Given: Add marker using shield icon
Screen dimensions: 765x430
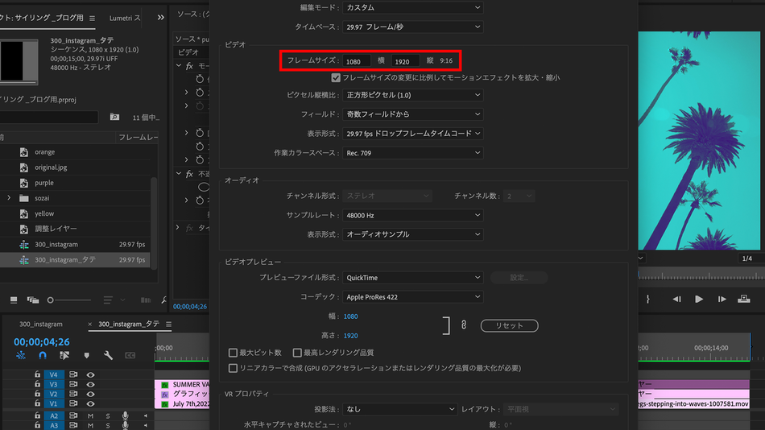Looking at the screenshot, I should pyautogui.click(x=87, y=355).
